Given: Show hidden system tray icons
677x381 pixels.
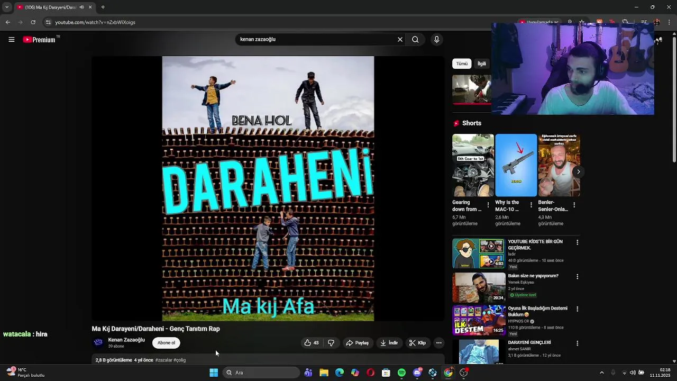Looking at the screenshot, I should (601, 373).
